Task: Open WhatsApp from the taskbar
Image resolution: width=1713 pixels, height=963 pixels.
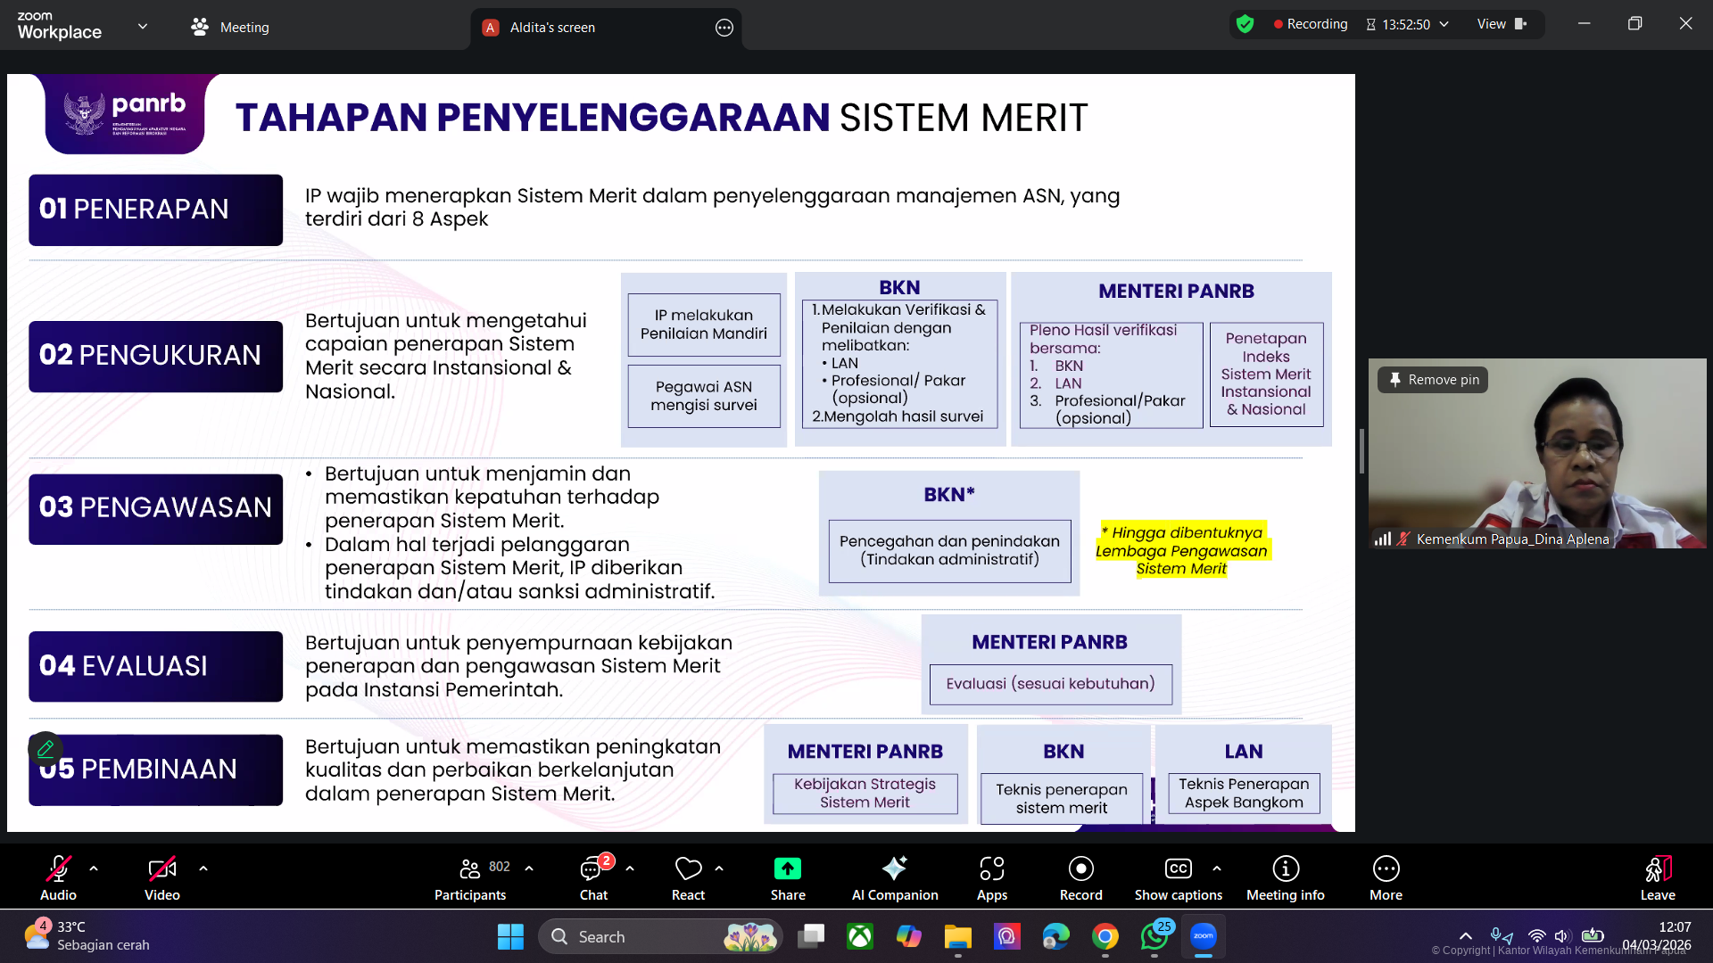Action: click(x=1154, y=936)
